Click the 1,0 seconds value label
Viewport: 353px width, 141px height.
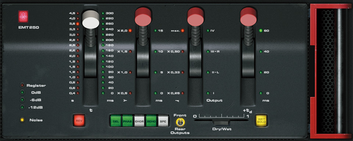tap(72, 77)
